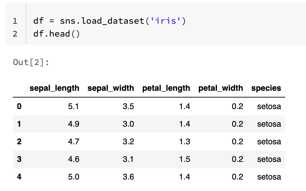
Task: Select the sepal_length column header
Action: coord(54,88)
